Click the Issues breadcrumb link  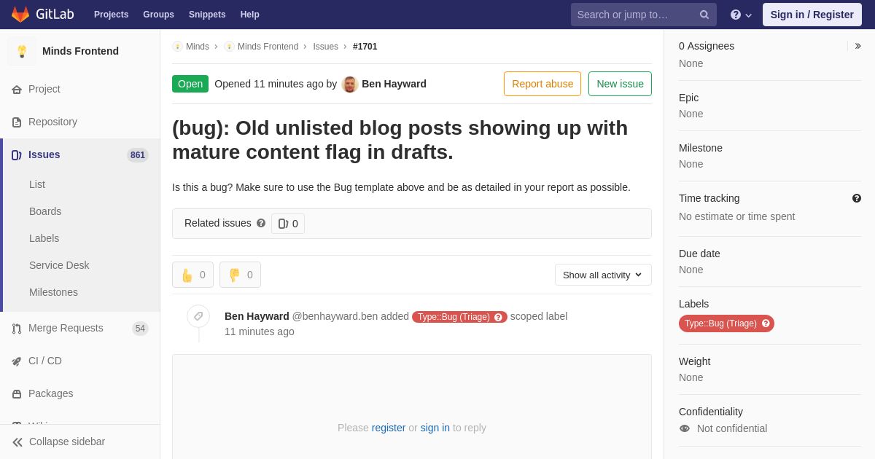(326, 47)
